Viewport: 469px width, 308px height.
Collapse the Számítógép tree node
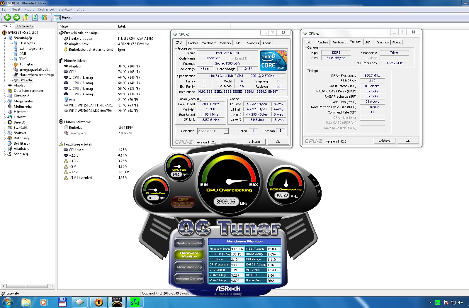point(5,38)
